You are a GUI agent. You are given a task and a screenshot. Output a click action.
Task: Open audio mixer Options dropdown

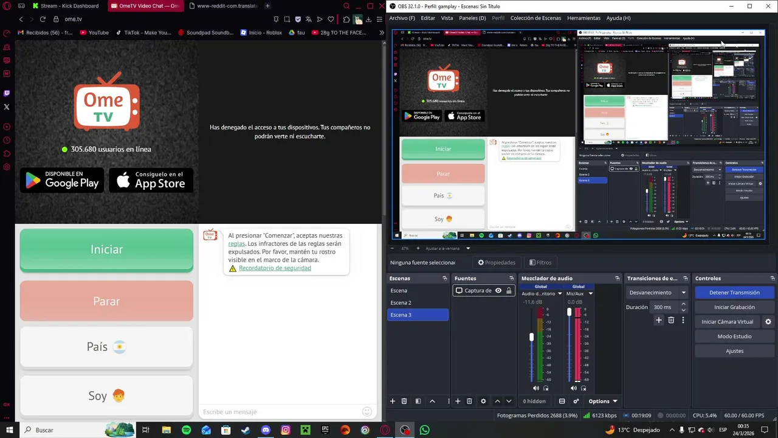602,401
